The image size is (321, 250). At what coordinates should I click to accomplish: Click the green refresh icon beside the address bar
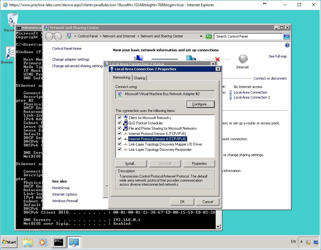209,36
